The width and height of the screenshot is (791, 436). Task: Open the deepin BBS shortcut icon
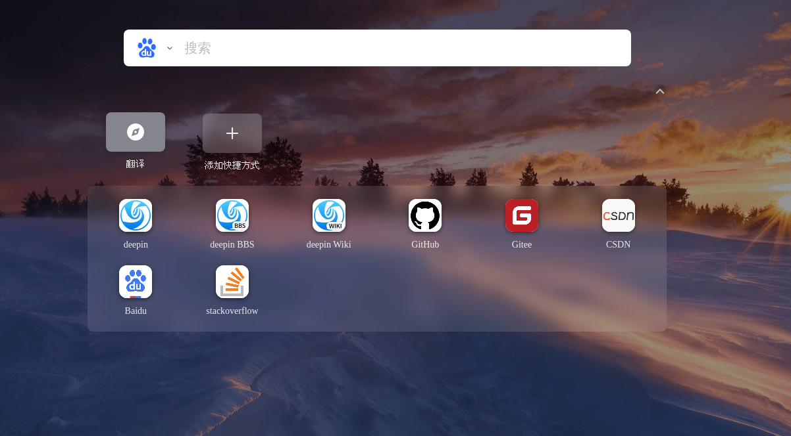[232, 215]
